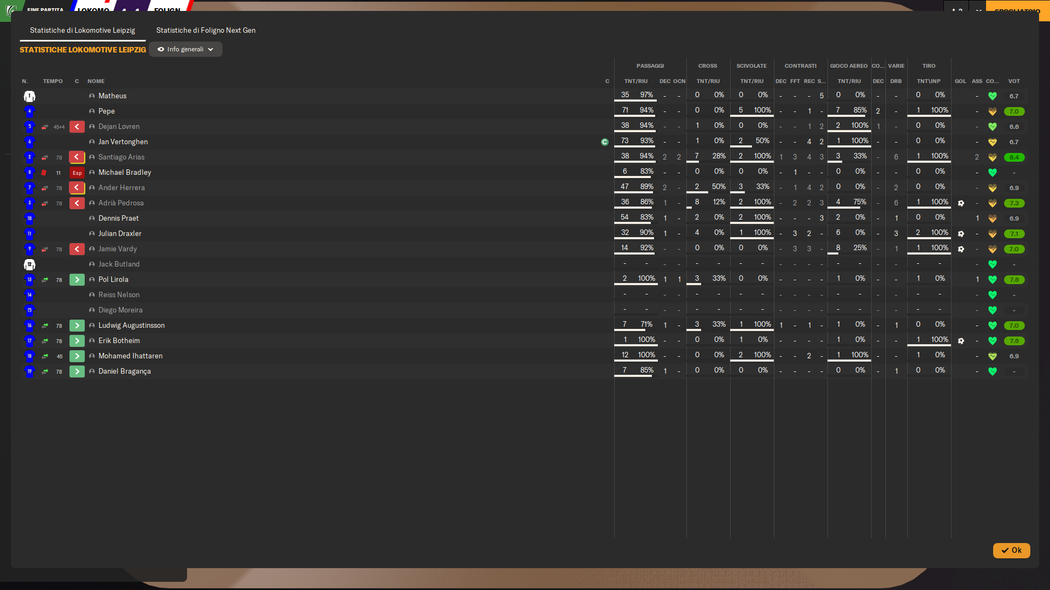Click the Ok button
Image resolution: width=1050 pixels, height=590 pixels.
(x=1011, y=551)
